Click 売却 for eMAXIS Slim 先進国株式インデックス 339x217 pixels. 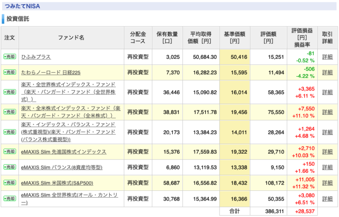point(10,152)
